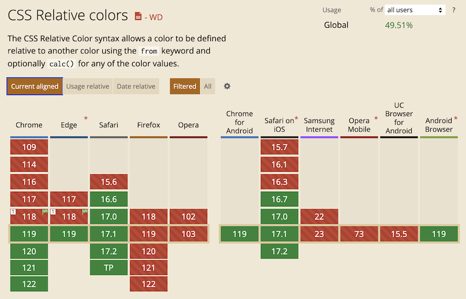
Task: Click the UC Browser for Android header
Action: (x=399, y=118)
